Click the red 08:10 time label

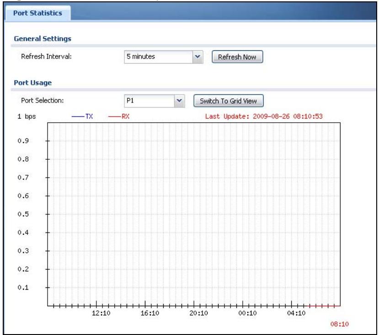pyautogui.click(x=340, y=324)
